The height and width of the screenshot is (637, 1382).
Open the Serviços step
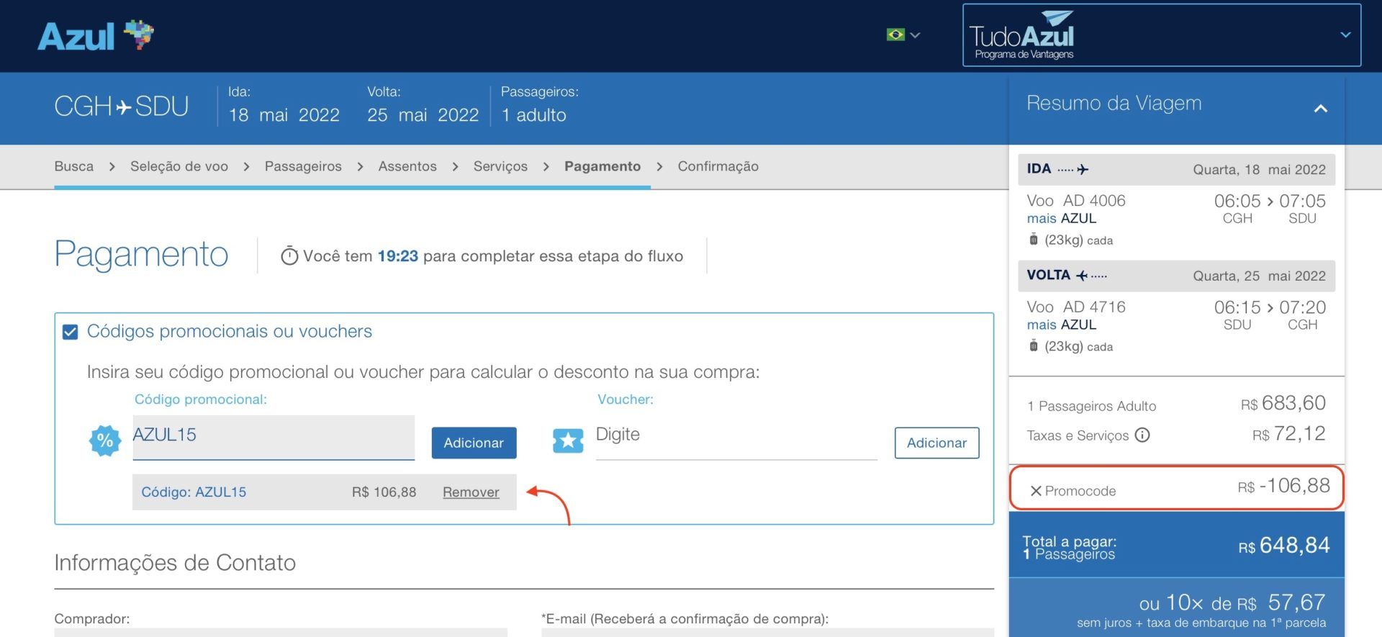tap(500, 166)
